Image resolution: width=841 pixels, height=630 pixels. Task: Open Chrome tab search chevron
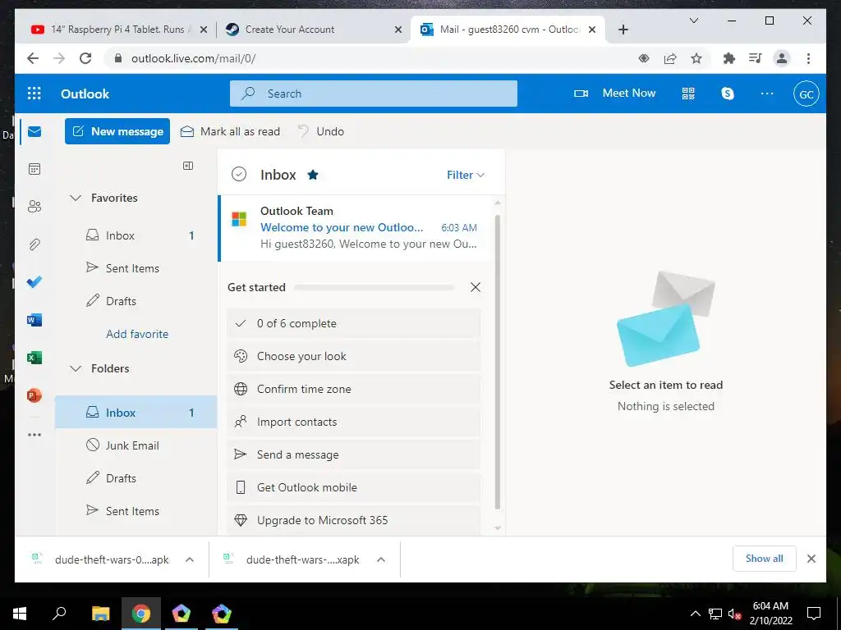pyautogui.click(x=693, y=21)
